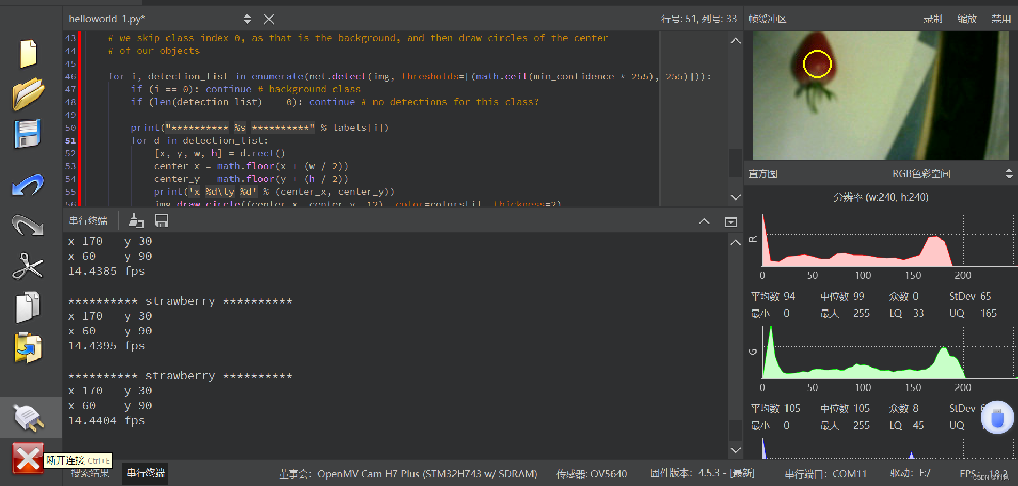This screenshot has height=486, width=1018.
Task: Click the 14.4404 fps line in terminal
Action: click(107, 420)
